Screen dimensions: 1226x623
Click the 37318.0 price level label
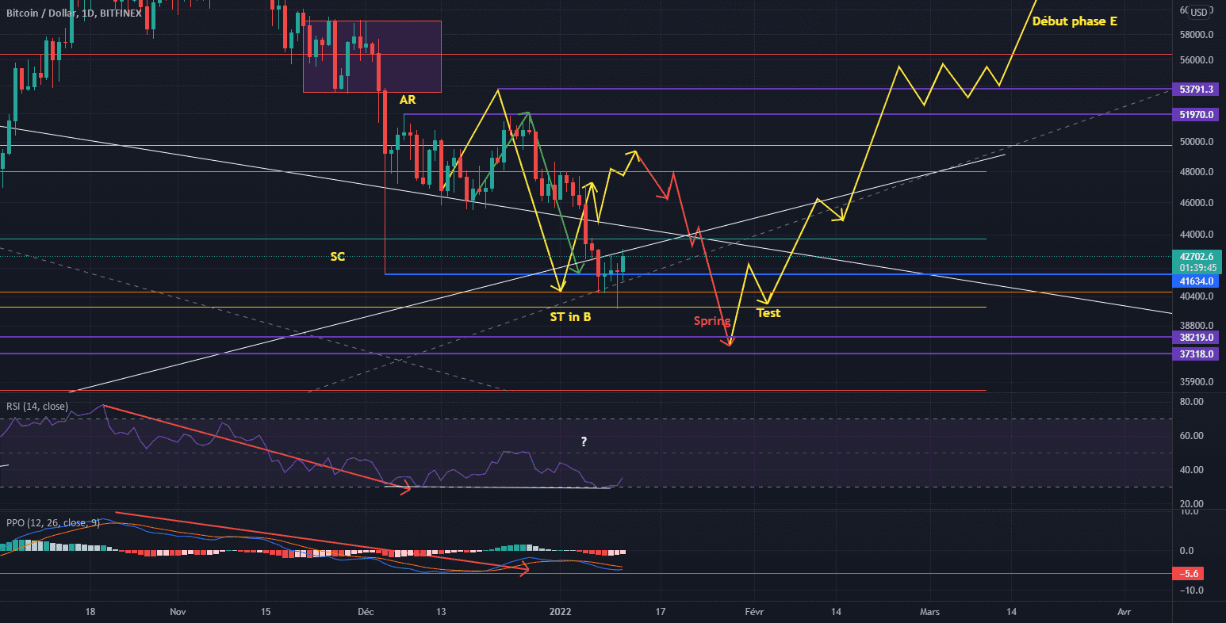point(1196,354)
